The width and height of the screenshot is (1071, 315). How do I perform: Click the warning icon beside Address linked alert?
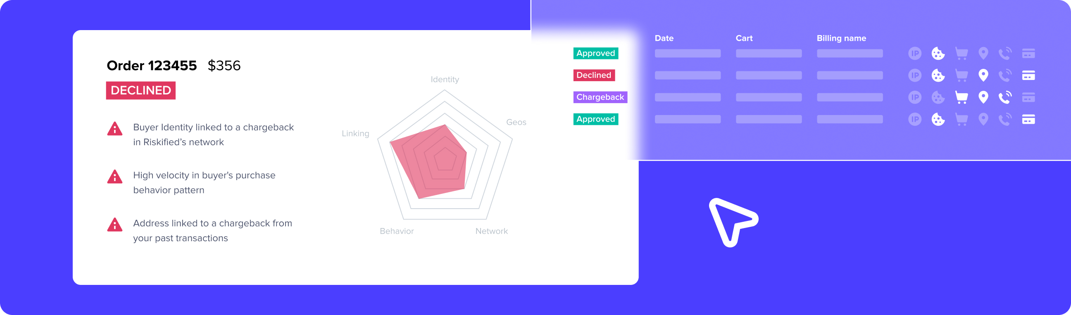[x=115, y=225]
